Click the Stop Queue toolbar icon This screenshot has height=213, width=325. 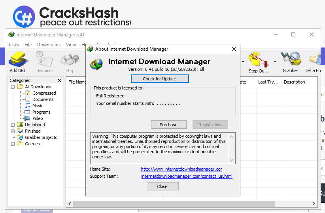coord(259,59)
